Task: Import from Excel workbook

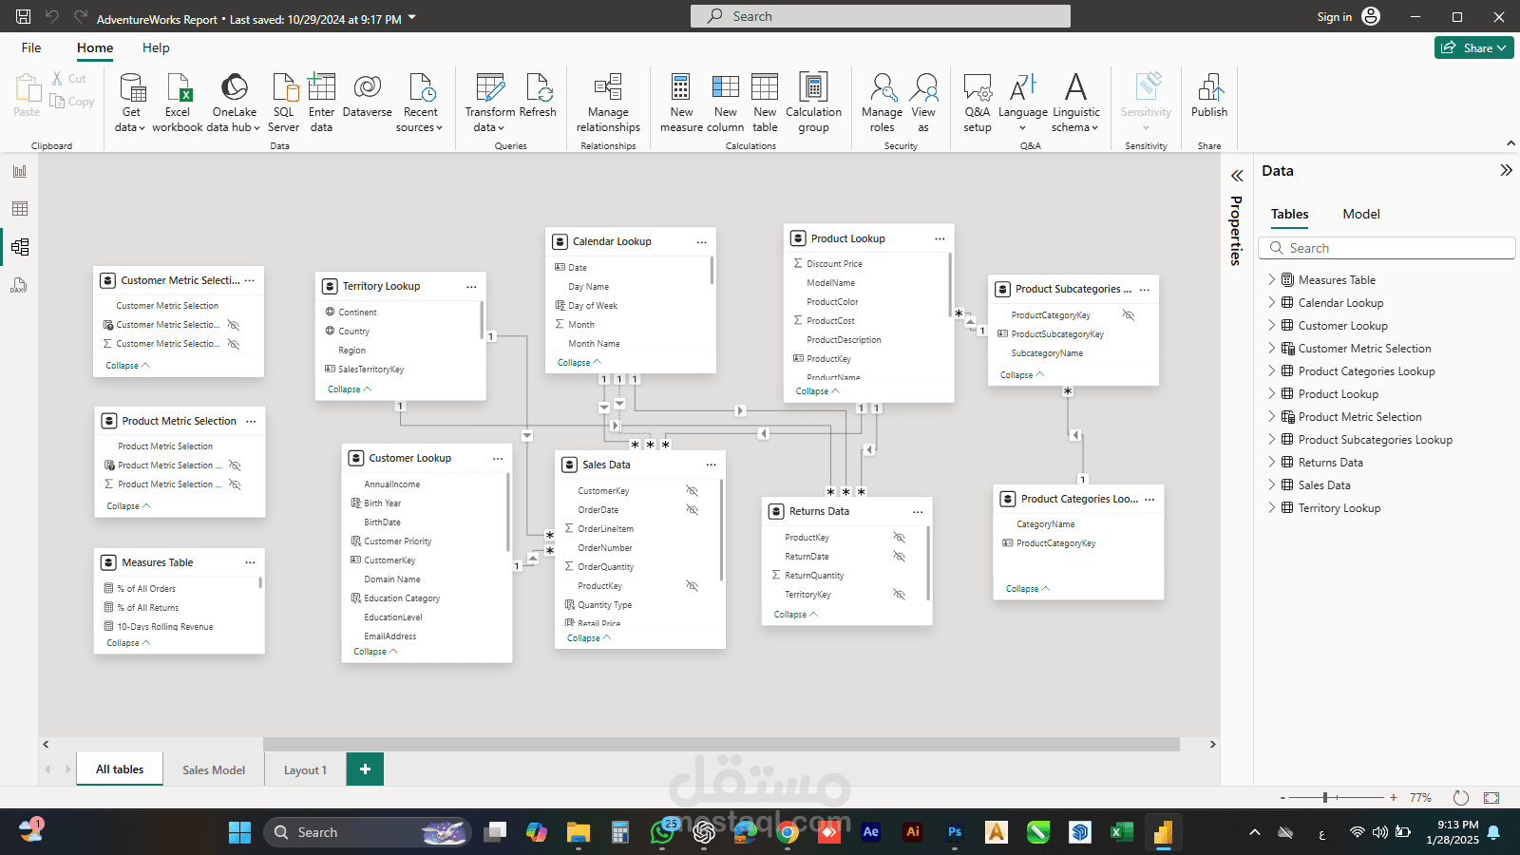Action: [178, 103]
